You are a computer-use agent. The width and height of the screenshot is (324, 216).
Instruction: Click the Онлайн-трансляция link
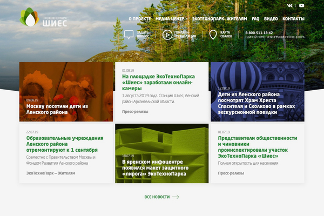(x=186, y=35)
